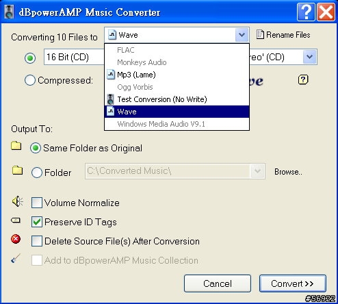Expand the Stereo (CD) channels dropdown arrow
The height and width of the screenshot is (304, 338).
tap(309, 57)
